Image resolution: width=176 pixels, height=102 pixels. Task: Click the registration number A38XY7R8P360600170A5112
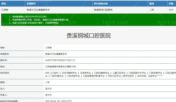point(60,60)
